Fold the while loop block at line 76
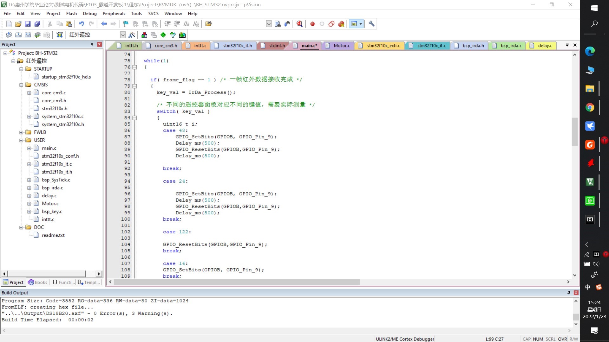The width and height of the screenshot is (609, 342). [x=134, y=67]
